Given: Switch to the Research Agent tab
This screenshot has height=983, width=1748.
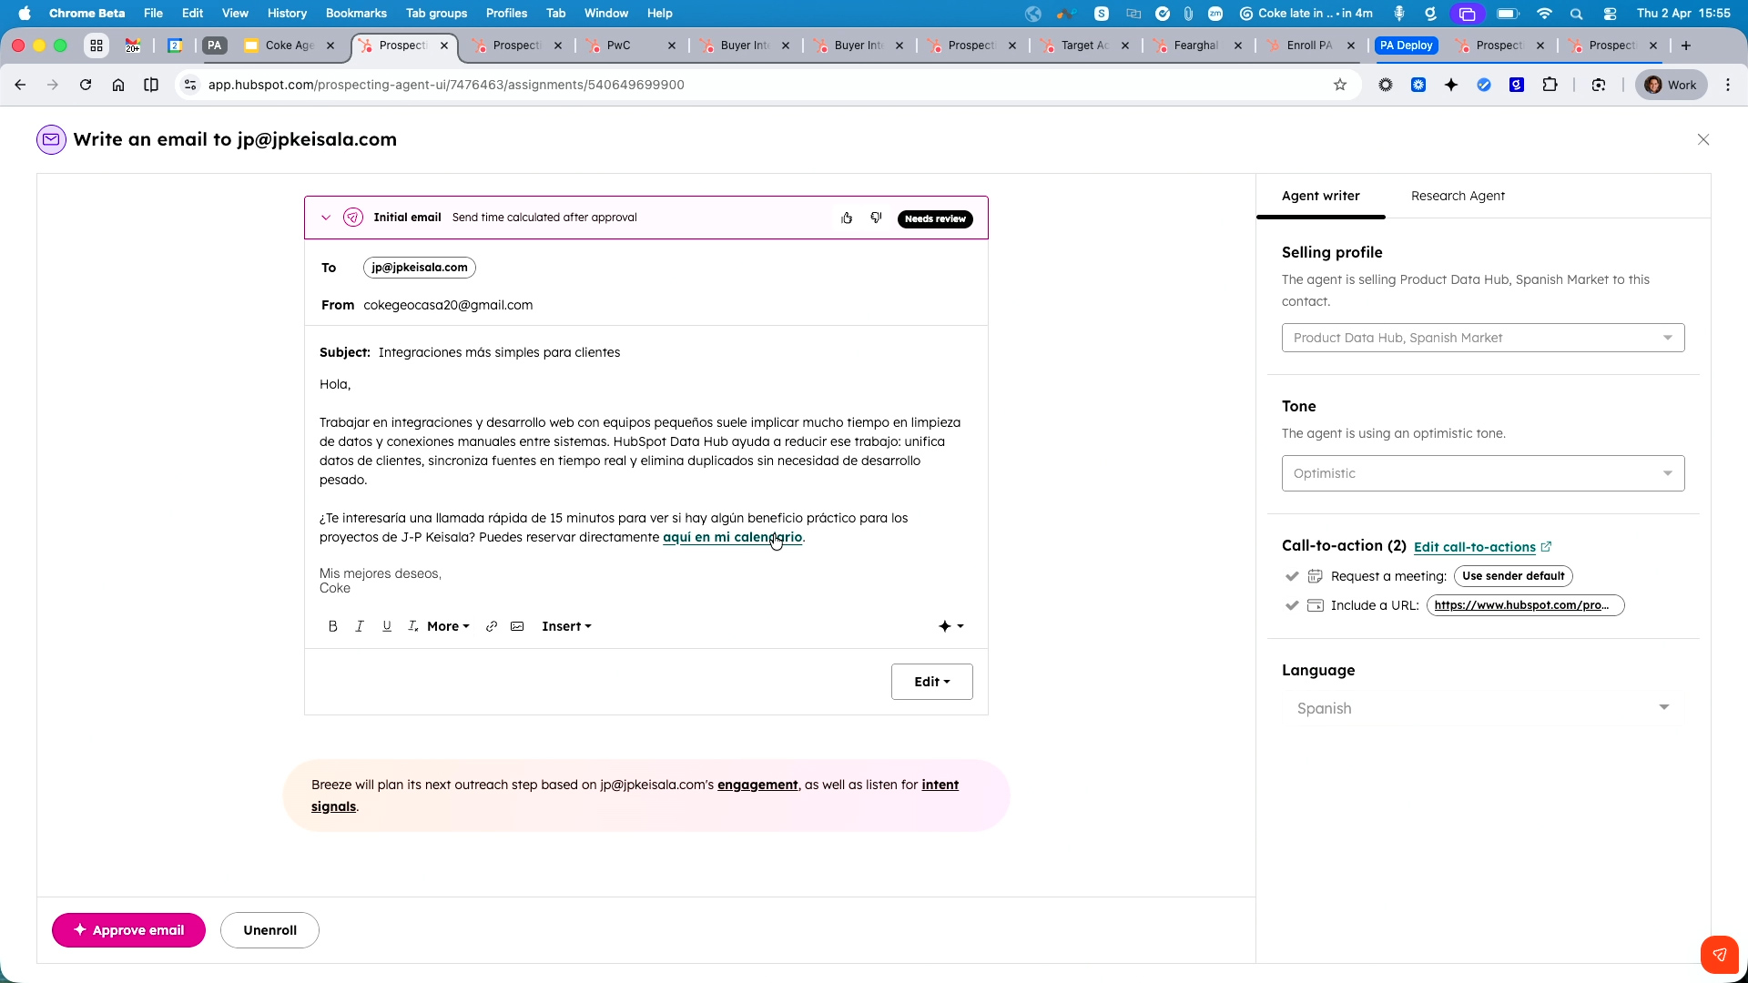Looking at the screenshot, I should pyautogui.click(x=1458, y=196).
